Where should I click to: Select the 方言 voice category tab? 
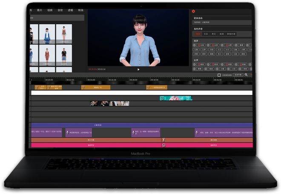pyautogui.click(x=206, y=34)
